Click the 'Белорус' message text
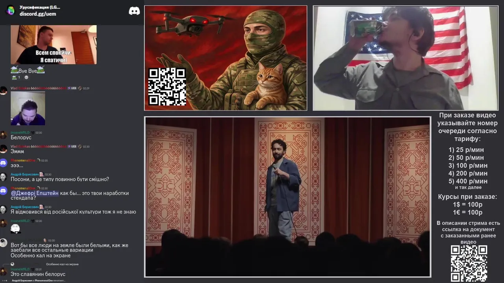The width and height of the screenshot is (504, 283). coord(21,138)
